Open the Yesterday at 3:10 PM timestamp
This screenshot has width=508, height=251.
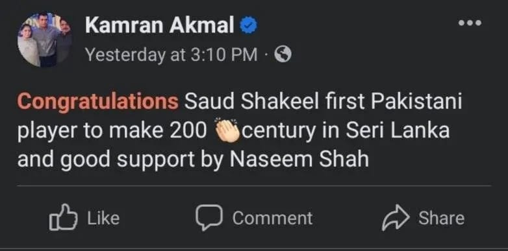pyautogui.click(x=171, y=54)
